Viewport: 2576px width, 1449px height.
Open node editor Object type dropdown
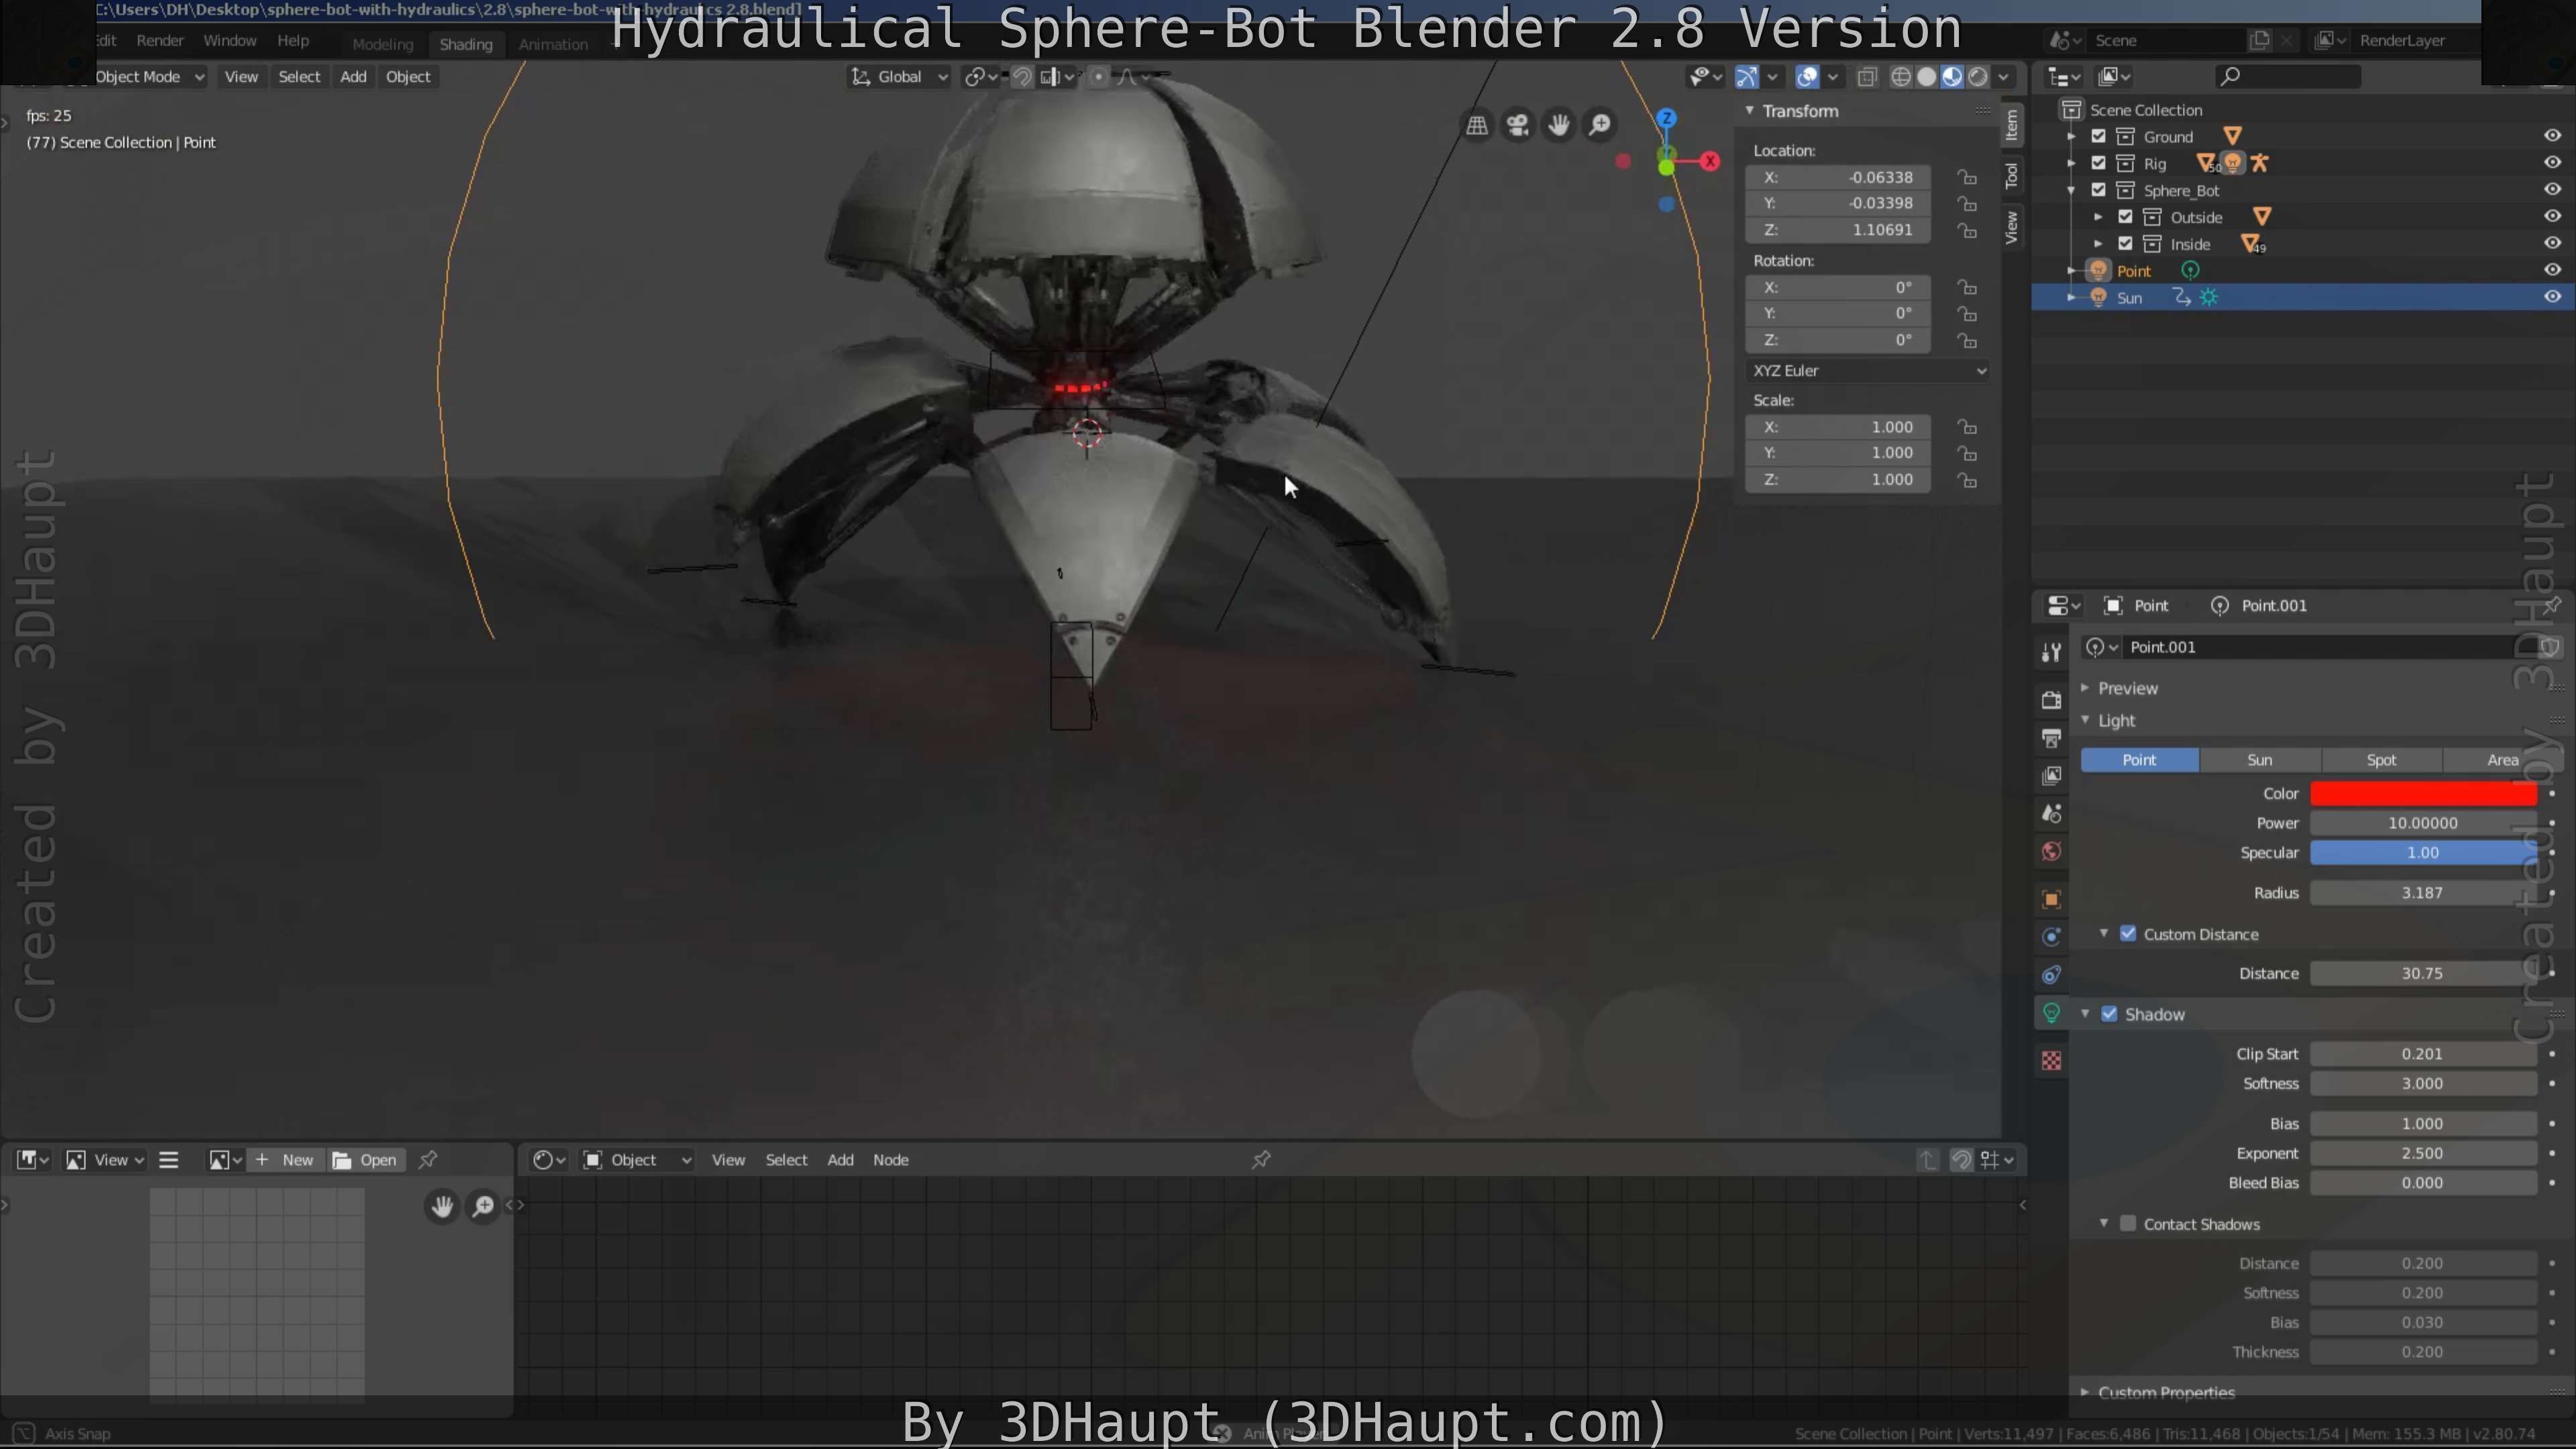tap(638, 1160)
